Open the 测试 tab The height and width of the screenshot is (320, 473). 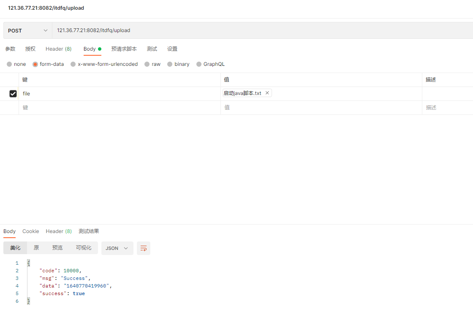(152, 49)
